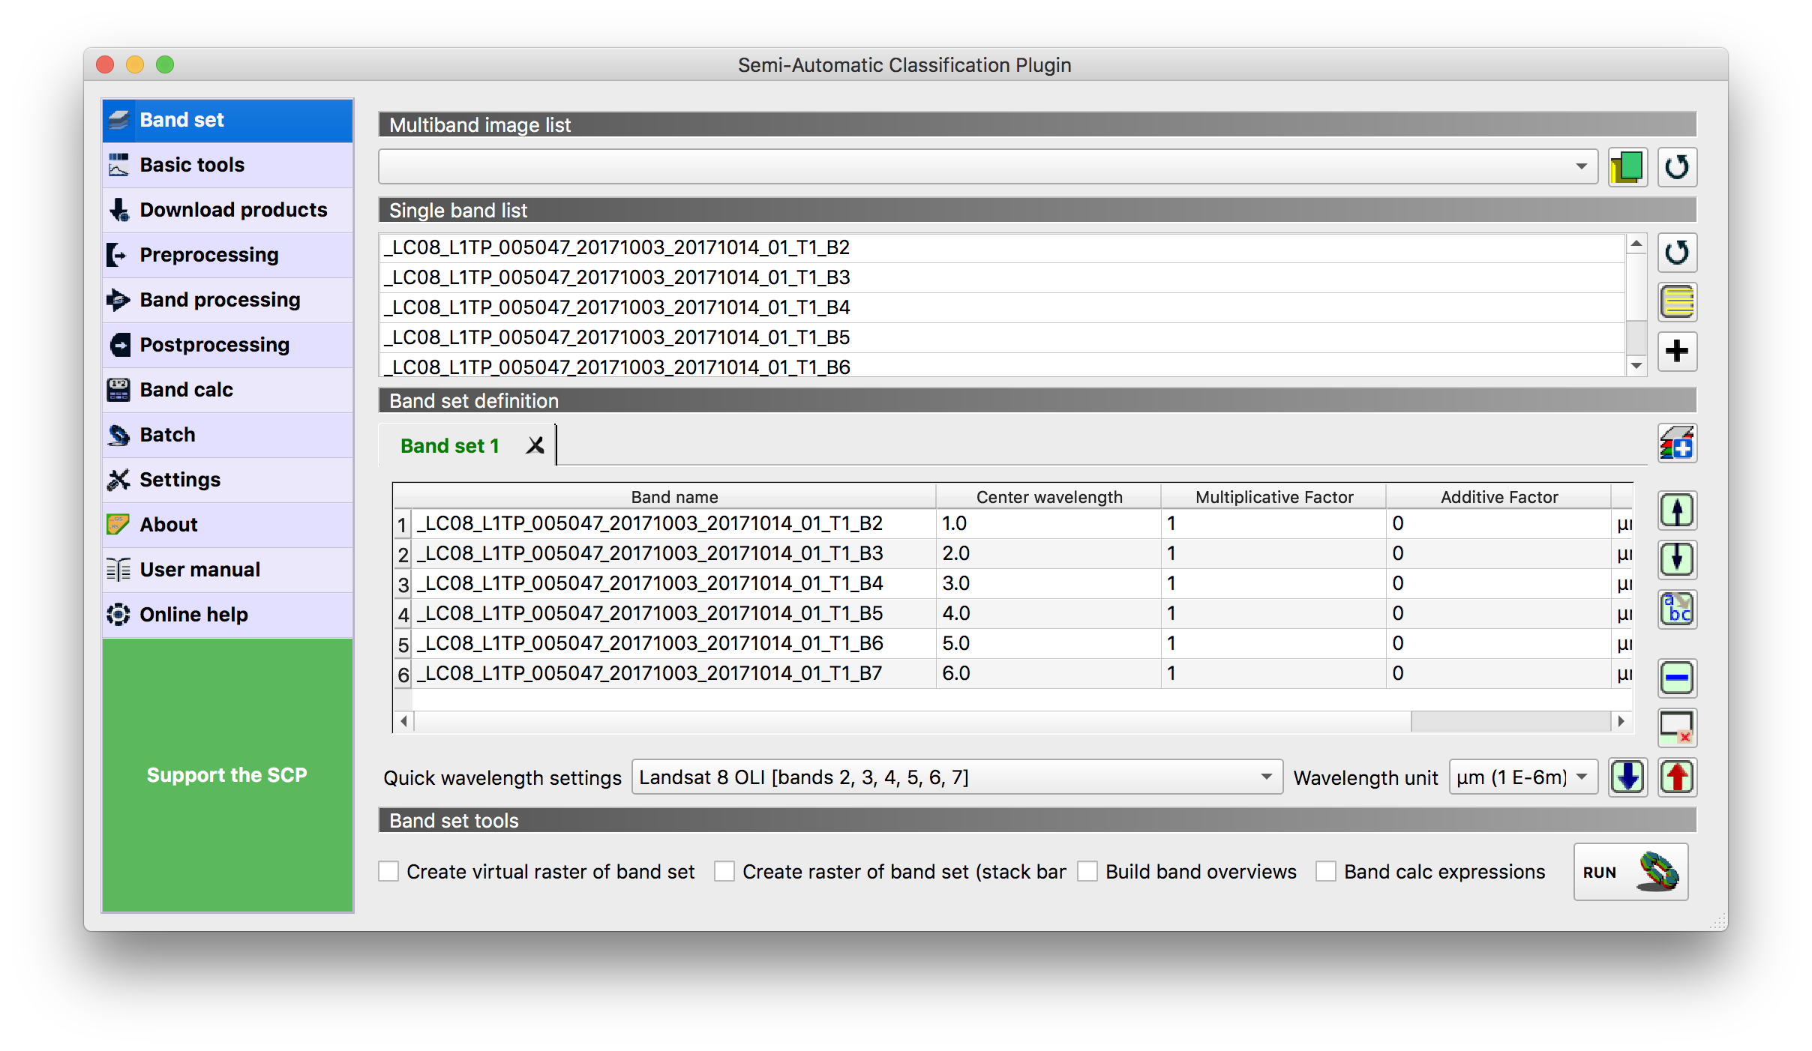Open Quick wavelength settings dropdown

(x=956, y=777)
